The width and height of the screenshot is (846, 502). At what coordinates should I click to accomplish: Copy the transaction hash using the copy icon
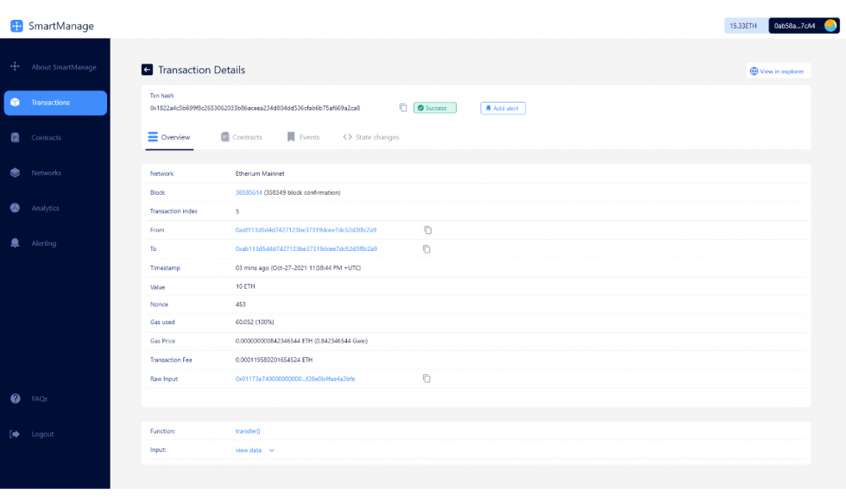[402, 107]
